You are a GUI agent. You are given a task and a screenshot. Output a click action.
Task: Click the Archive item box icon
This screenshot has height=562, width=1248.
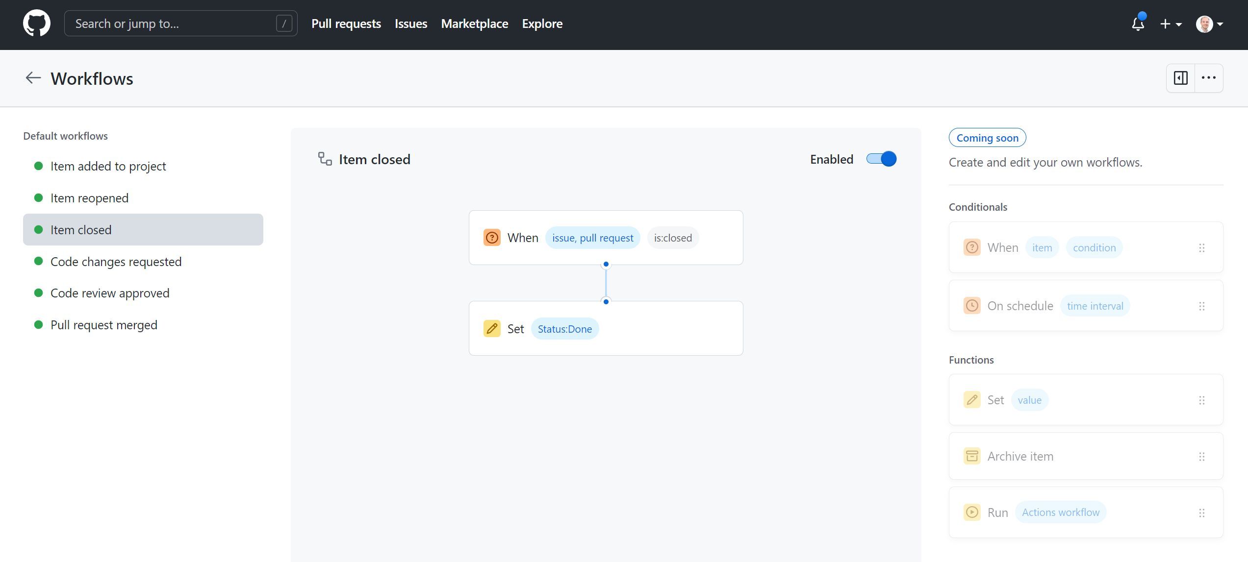(x=971, y=456)
